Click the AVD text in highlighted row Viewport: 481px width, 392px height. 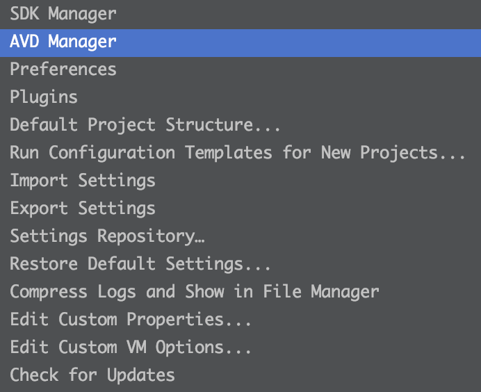(24, 41)
